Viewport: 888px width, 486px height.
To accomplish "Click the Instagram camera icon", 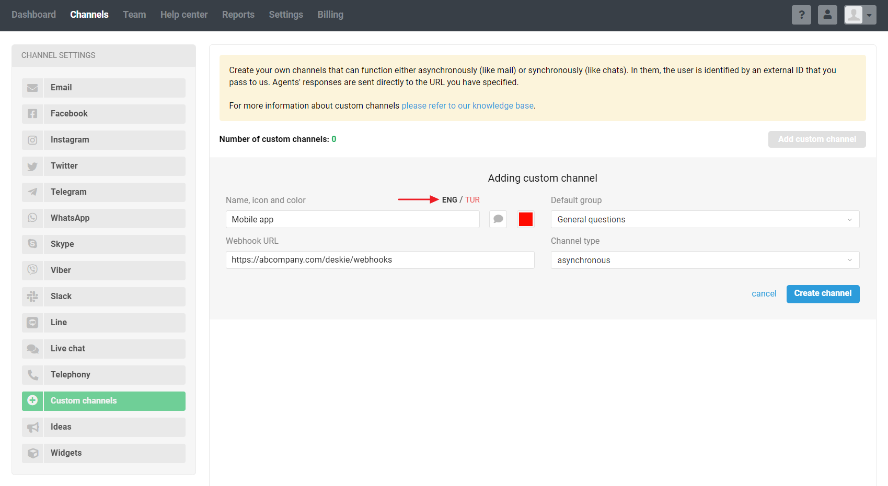I will (32, 140).
